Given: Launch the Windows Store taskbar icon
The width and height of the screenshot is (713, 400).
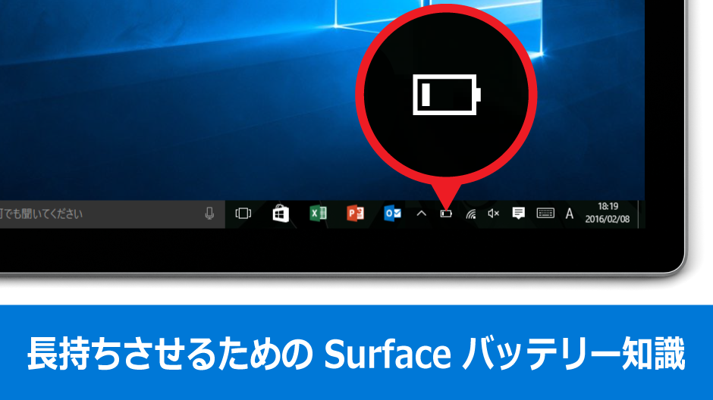Looking at the screenshot, I should click(x=281, y=214).
